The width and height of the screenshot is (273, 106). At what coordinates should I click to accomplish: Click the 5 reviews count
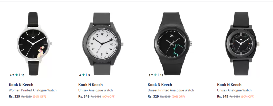pos(89,75)
